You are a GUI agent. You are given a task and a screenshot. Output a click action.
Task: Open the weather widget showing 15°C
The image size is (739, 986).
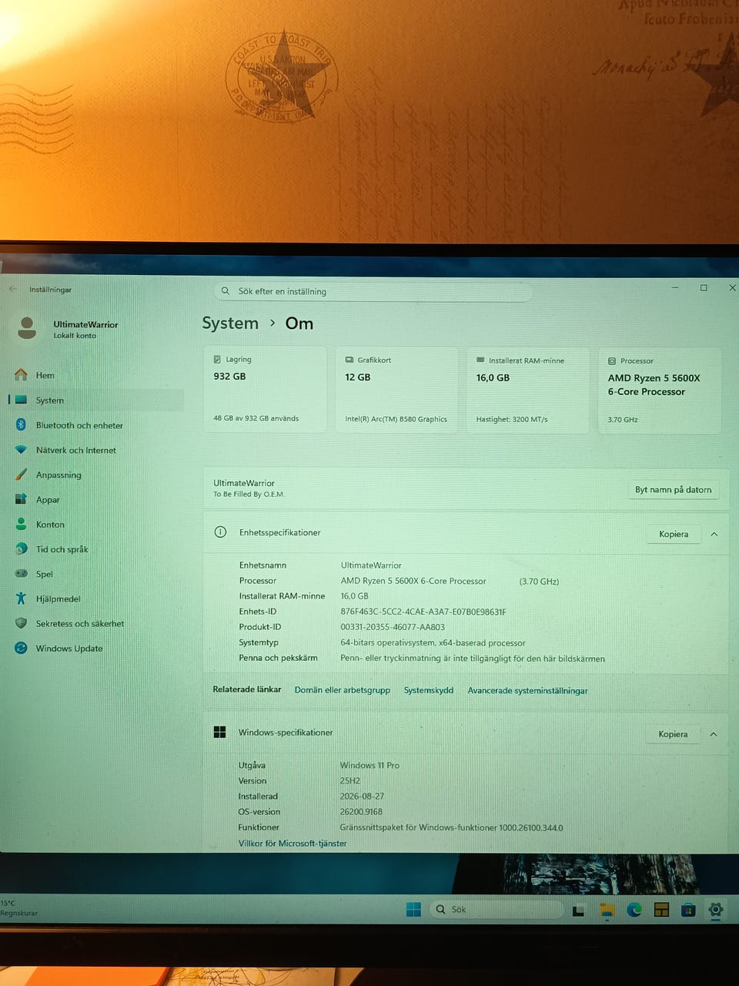[x=19, y=908]
